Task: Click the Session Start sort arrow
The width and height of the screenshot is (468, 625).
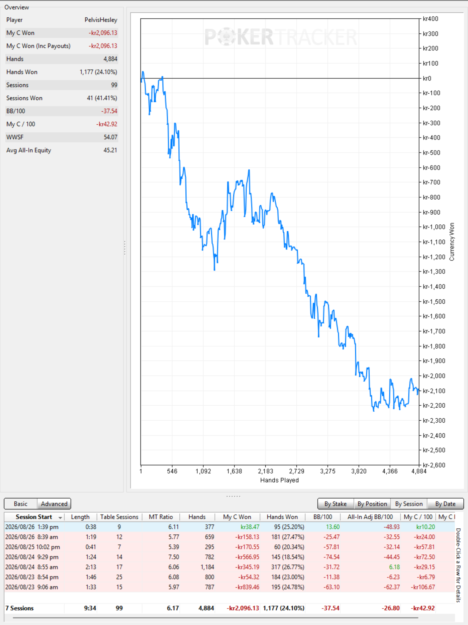Action: (60, 518)
